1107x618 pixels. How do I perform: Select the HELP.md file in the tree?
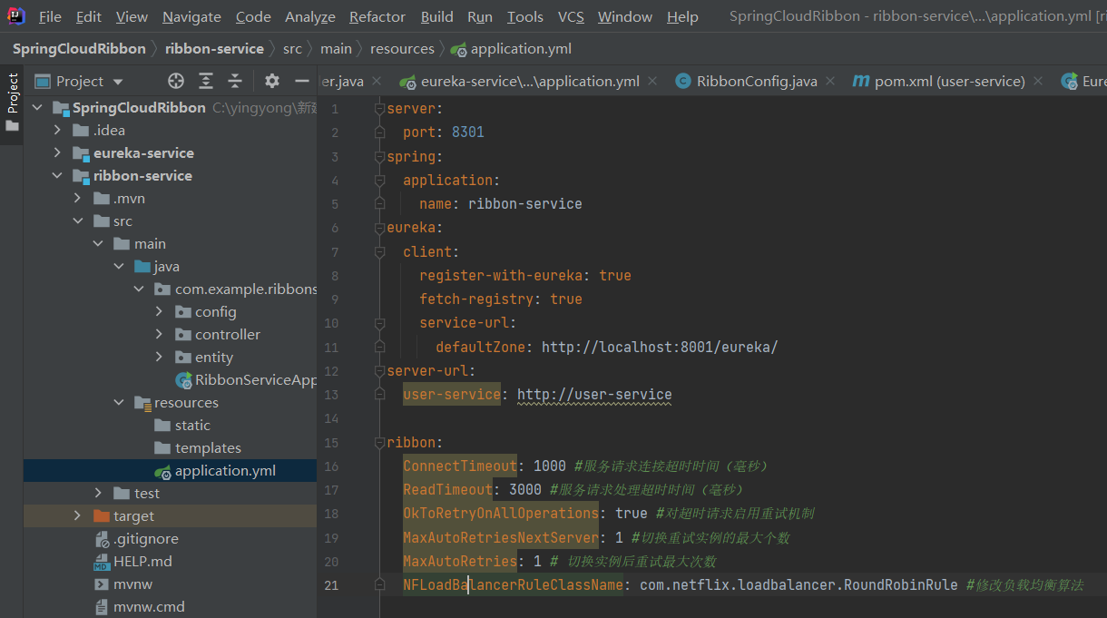[142, 562]
